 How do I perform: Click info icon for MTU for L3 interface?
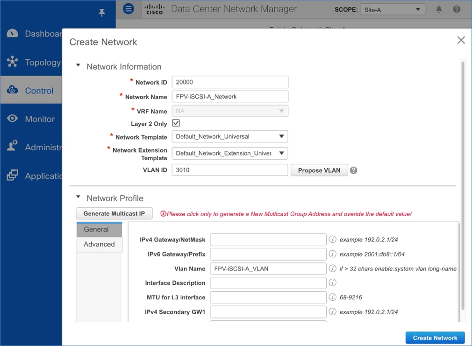332,297
